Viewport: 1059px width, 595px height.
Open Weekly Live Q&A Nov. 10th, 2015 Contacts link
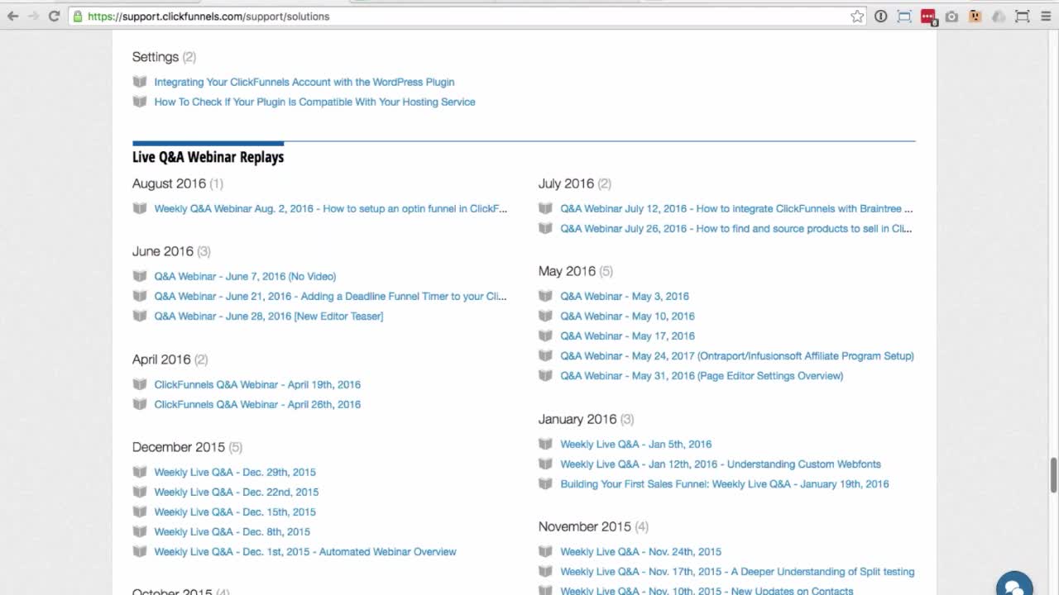click(707, 590)
